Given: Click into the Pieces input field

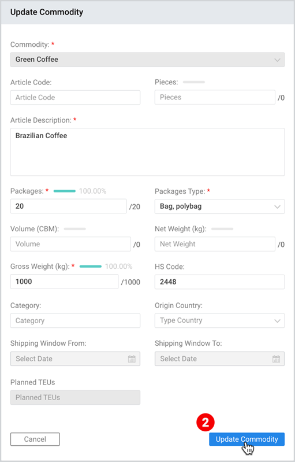Looking at the screenshot, I should [x=215, y=97].
